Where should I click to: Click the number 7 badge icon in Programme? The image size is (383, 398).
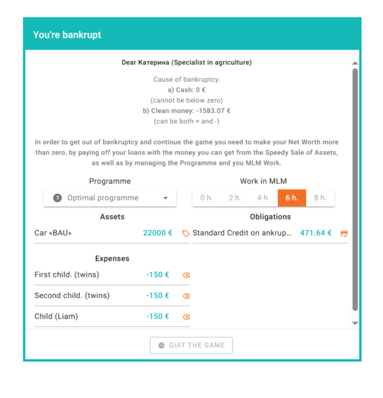click(x=57, y=198)
